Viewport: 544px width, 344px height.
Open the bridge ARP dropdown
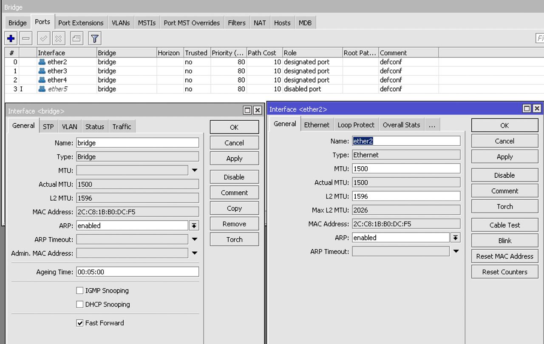point(194,225)
